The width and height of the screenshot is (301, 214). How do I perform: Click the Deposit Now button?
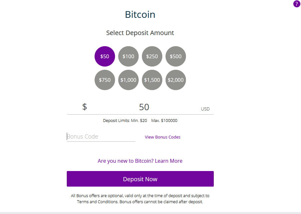pos(140,179)
